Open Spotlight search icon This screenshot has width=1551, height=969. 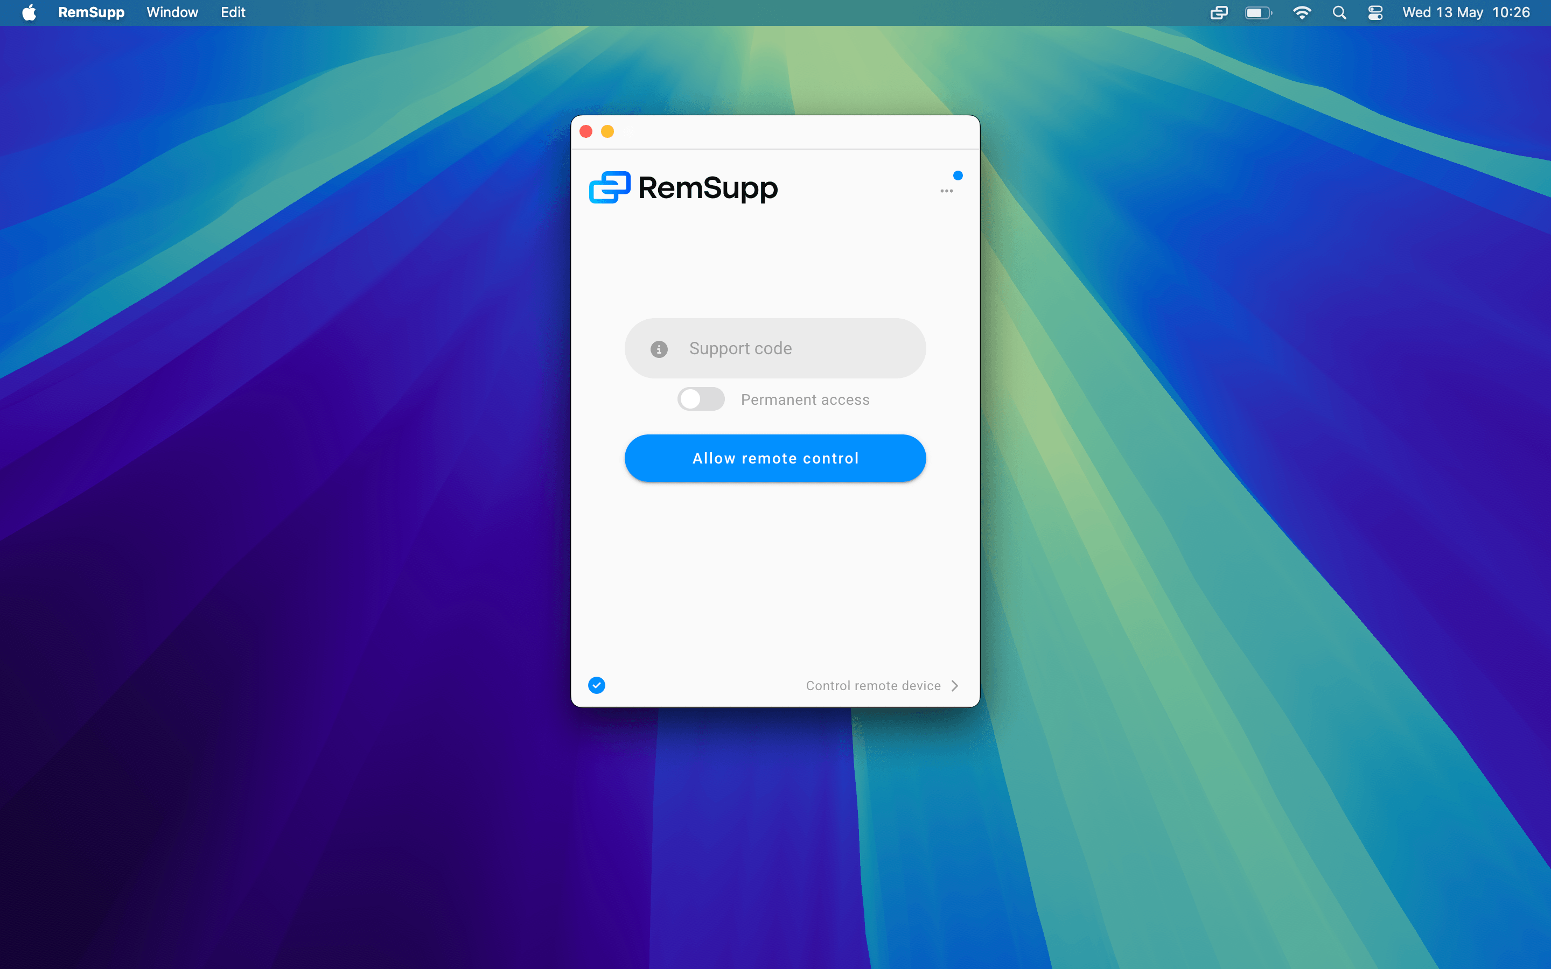(x=1339, y=13)
